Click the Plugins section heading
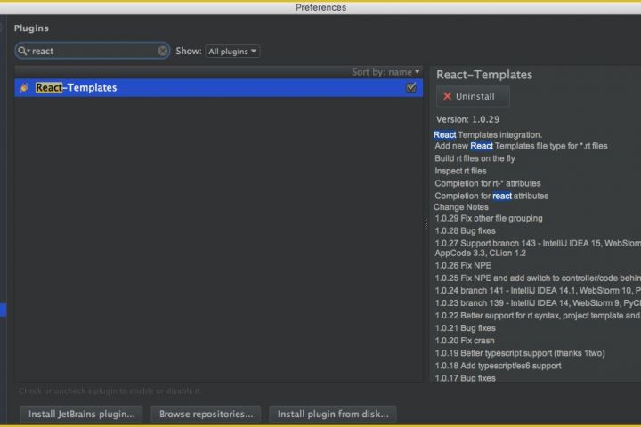This screenshot has width=641, height=427. click(x=31, y=28)
